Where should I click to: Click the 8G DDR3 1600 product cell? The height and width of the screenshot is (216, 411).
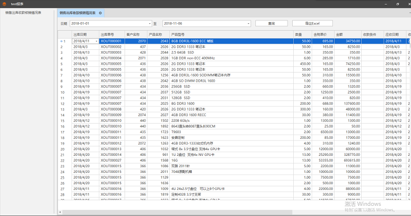pyautogui.click(x=232, y=104)
